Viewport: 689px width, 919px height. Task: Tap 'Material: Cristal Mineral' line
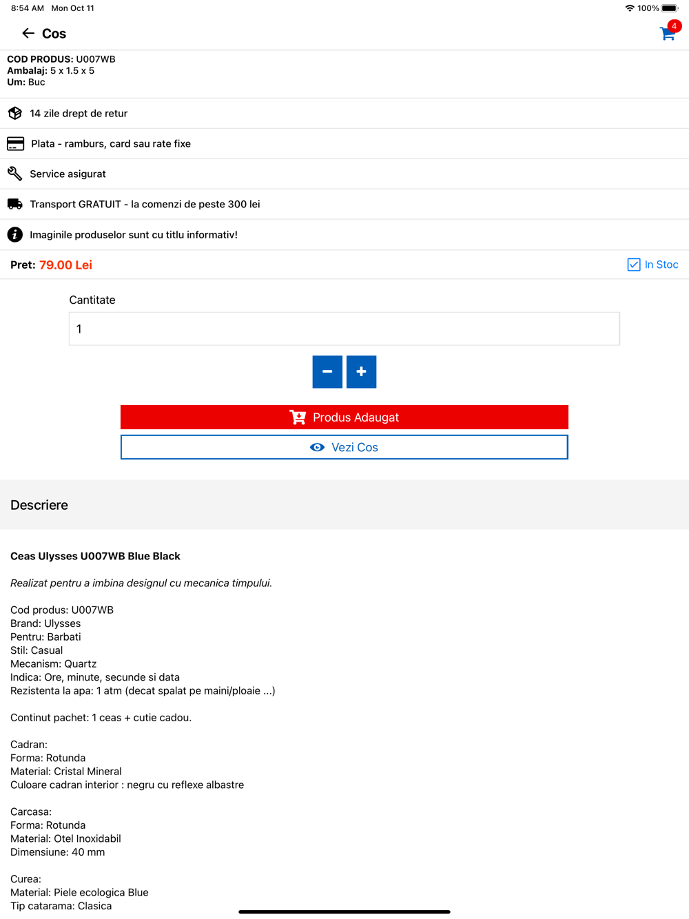[x=66, y=771]
